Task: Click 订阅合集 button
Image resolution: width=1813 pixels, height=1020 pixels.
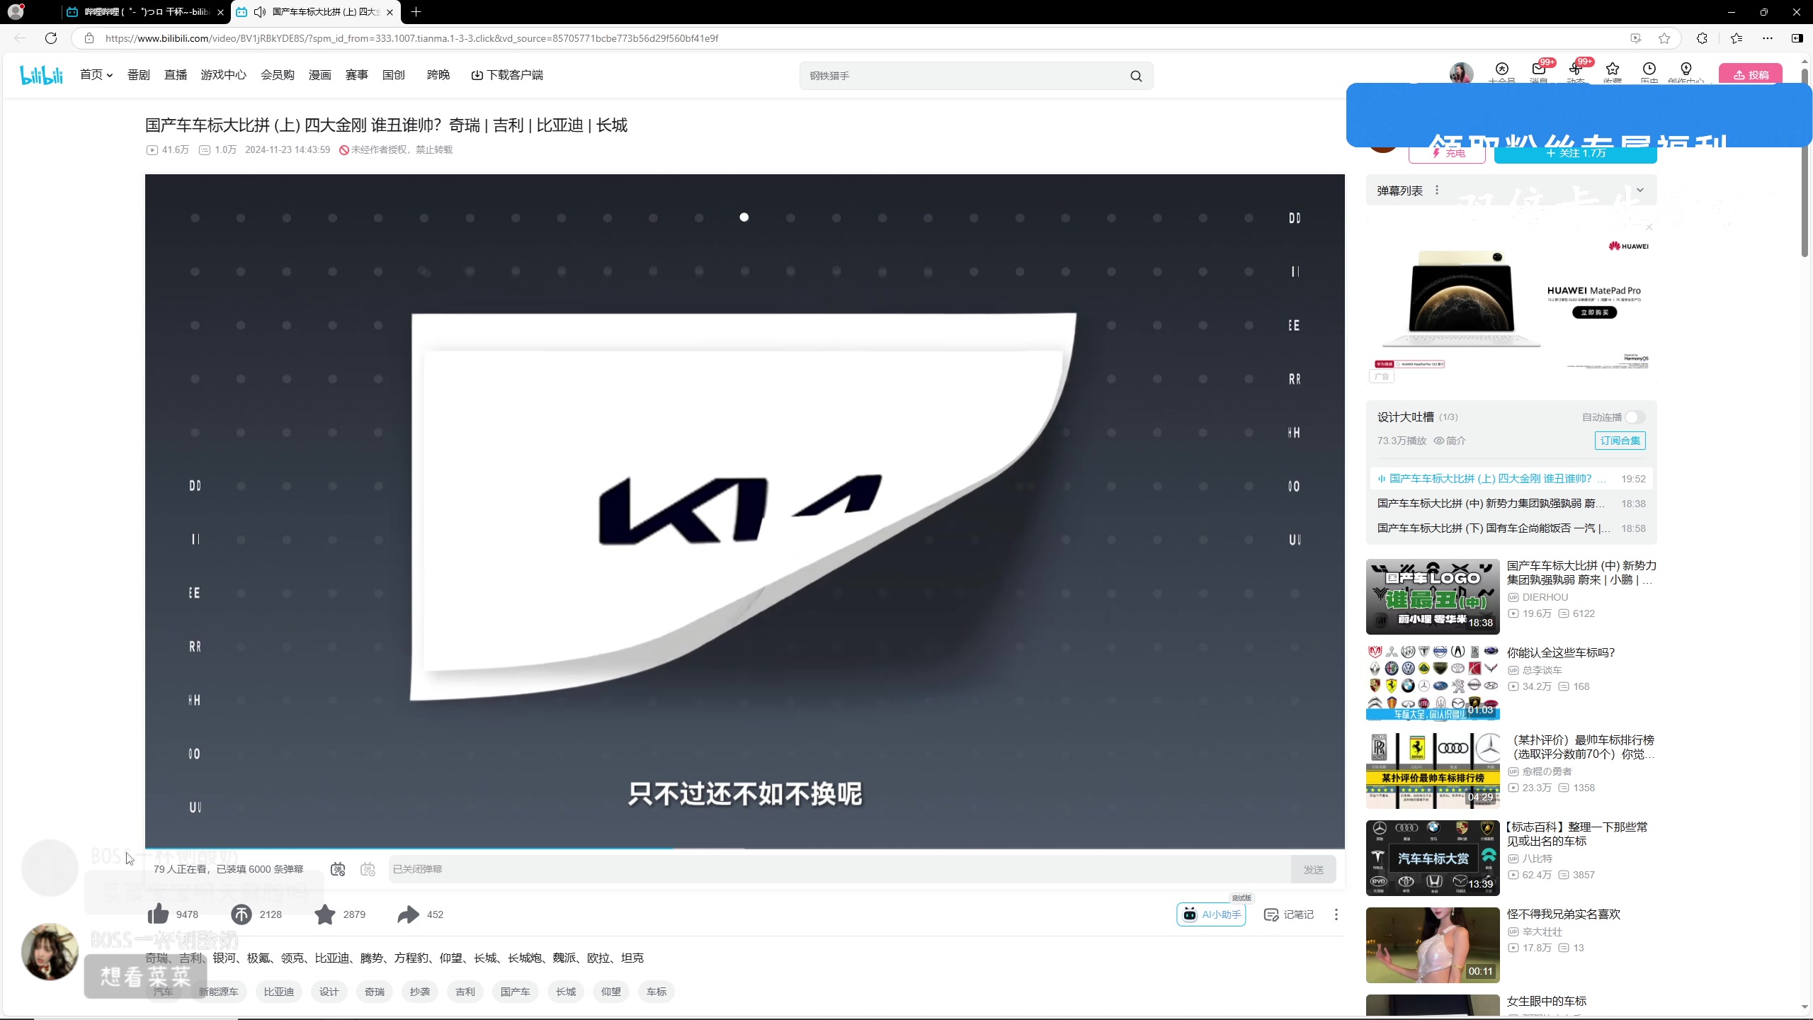Action: pos(1620,441)
